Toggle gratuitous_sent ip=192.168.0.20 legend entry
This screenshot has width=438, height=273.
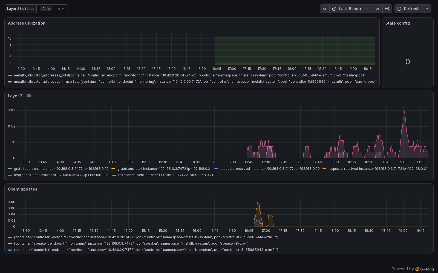click(x=61, y=169)
